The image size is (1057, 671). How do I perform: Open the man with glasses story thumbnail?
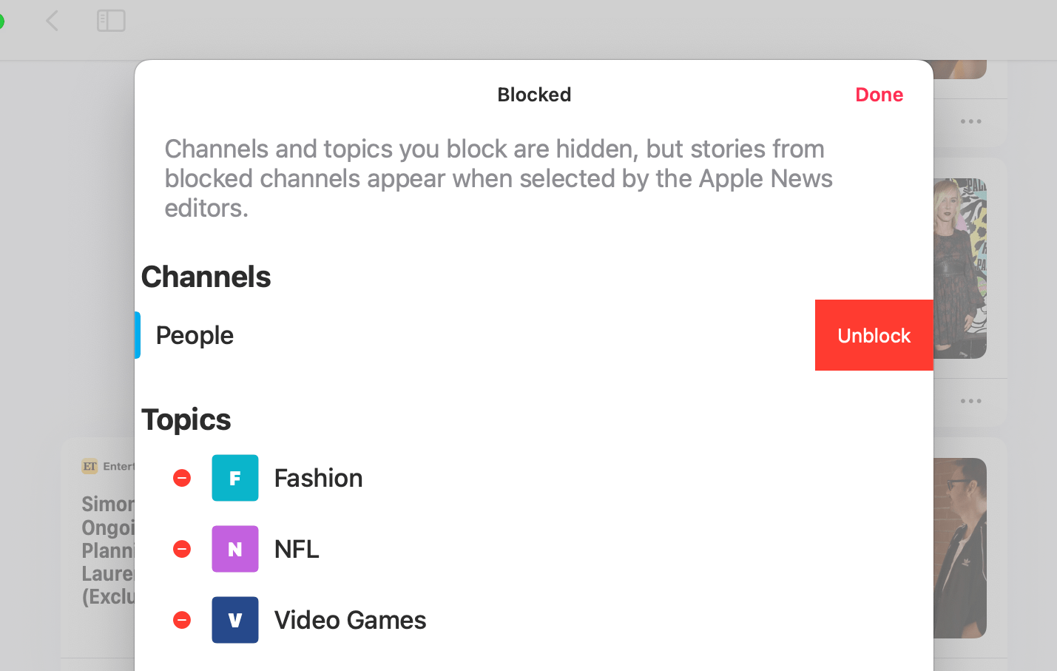tap(960, 548)
